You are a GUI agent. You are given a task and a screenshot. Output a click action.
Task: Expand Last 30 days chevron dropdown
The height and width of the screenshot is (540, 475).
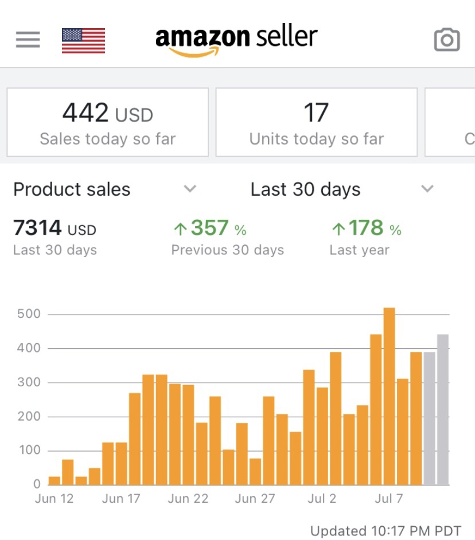pos(427,189)
